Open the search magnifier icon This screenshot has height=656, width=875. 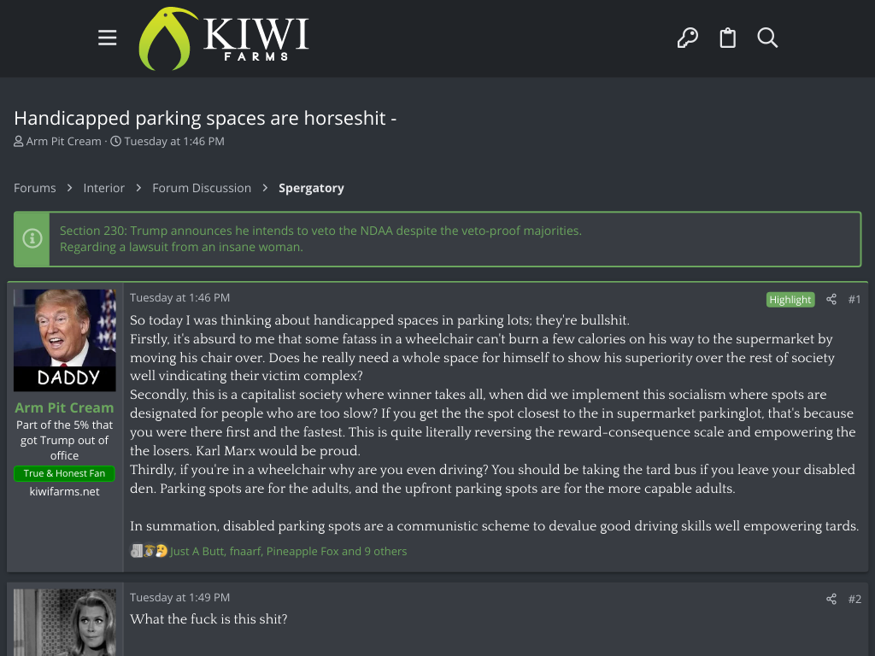click(767, 38)
